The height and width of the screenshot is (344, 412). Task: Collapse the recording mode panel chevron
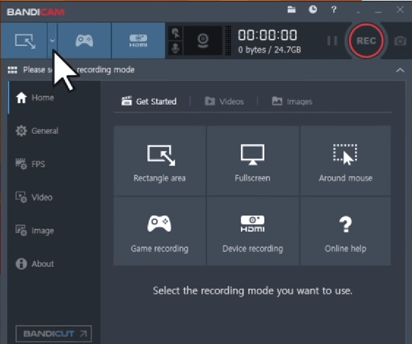coord(400,70)
